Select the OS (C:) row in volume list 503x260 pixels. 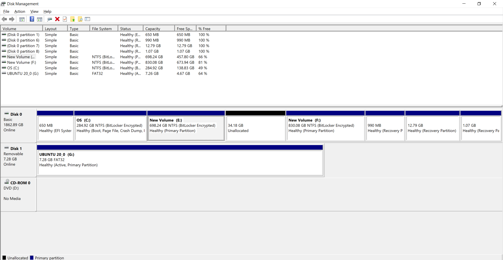[13, 68]
